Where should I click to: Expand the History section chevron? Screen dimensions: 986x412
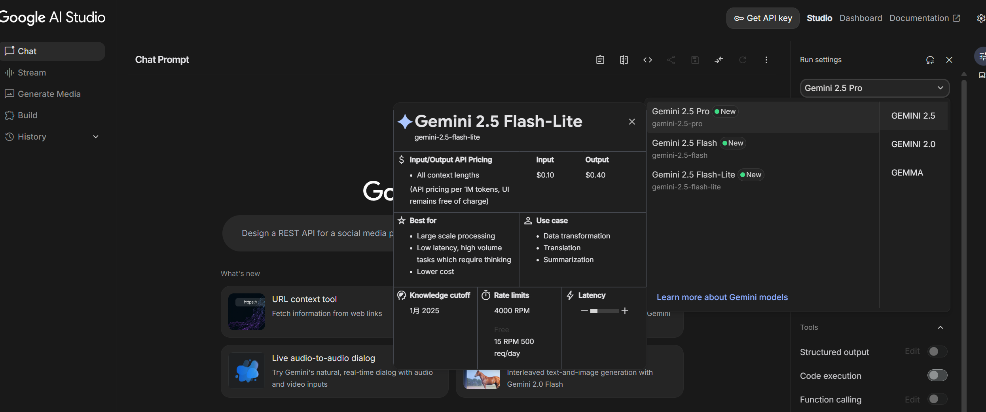[x=95, y=137]
